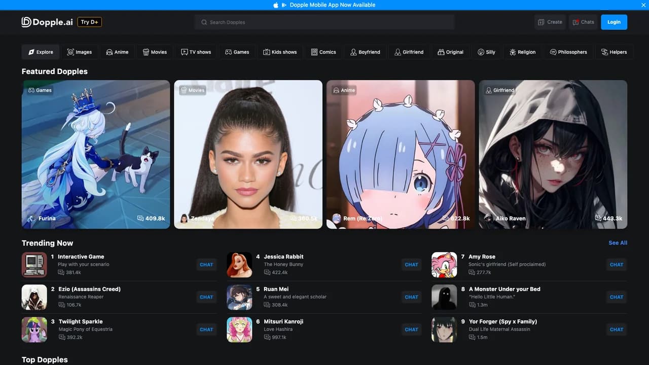Open Mitsuri Kanroji avatar
The width and height of the screenshot is (649, 365).
click(x=239, y=330)
